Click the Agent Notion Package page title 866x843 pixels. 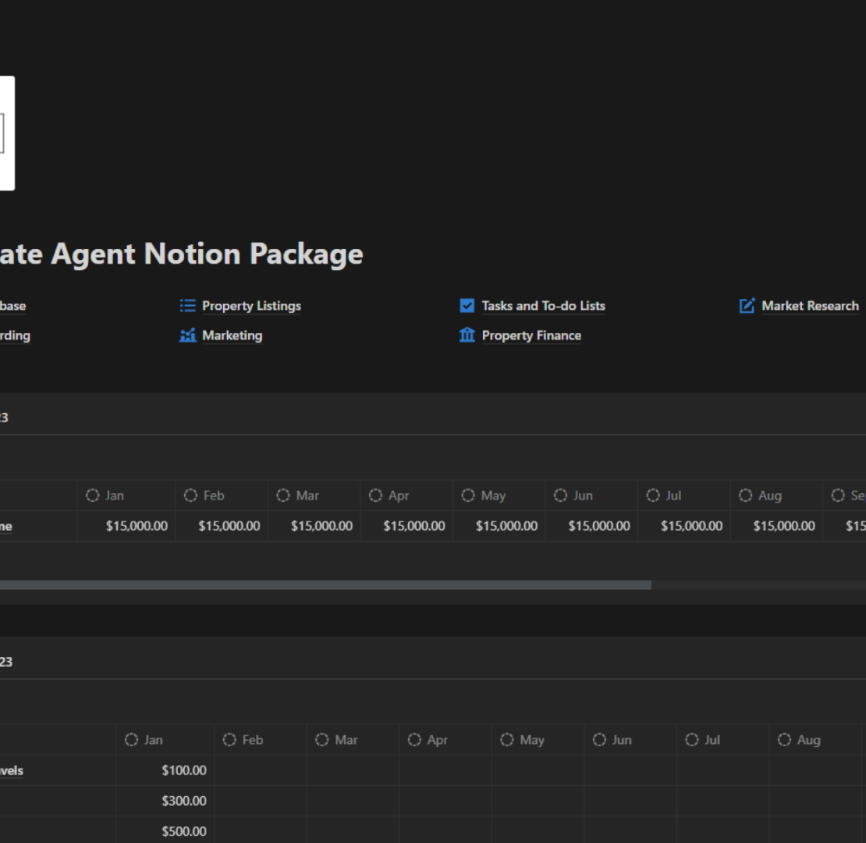click(182, 254)
